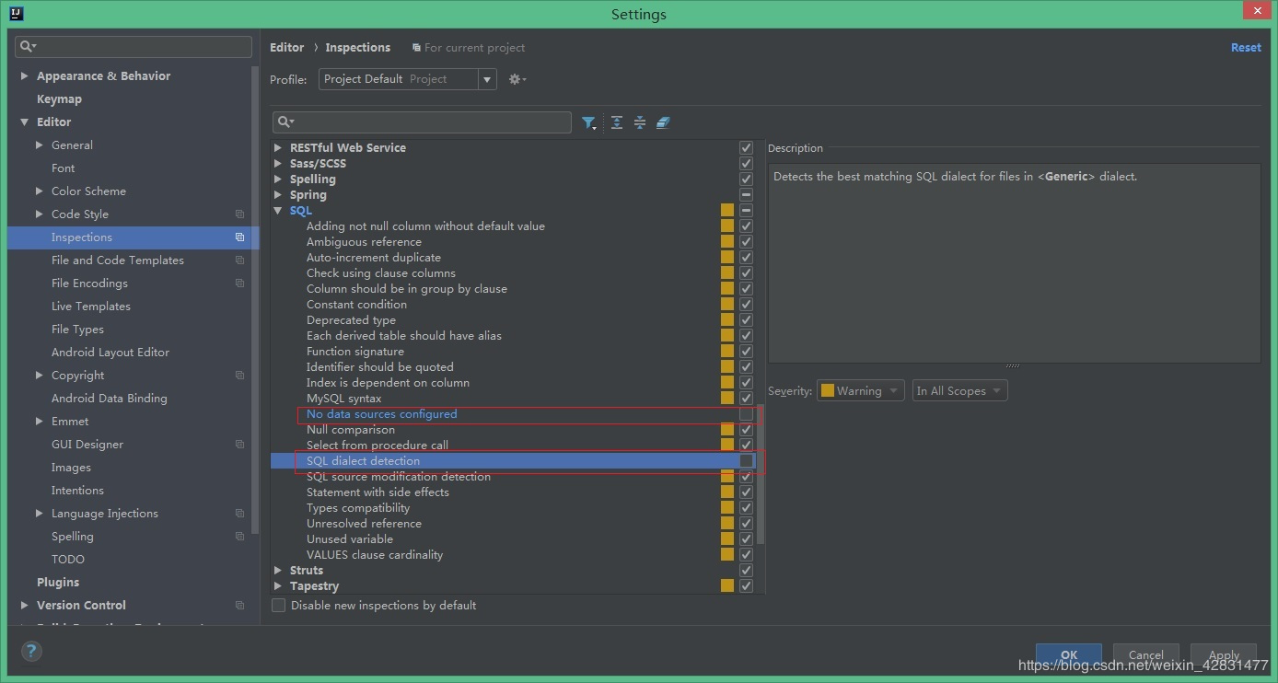Open the Live Templates page

(91, 307)
